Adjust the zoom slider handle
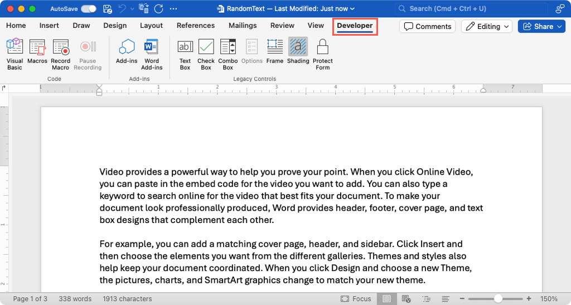 [x=498, y=299]
